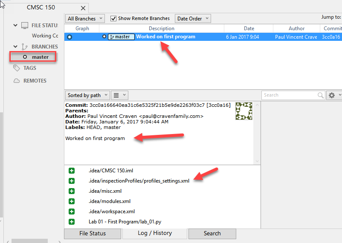Image resolution: width=342 pixels, height=243 pixels.
Task: Click added icon for lab_01.py
Action: tap(72, 222)
